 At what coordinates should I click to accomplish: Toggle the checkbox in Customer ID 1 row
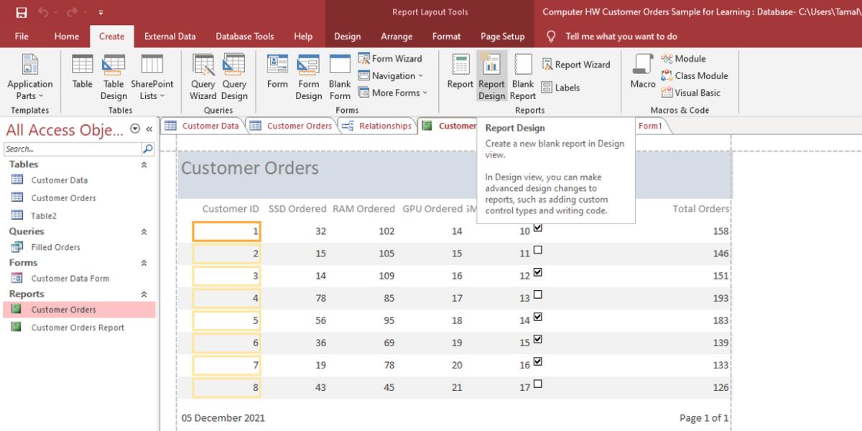click(538, 228)
